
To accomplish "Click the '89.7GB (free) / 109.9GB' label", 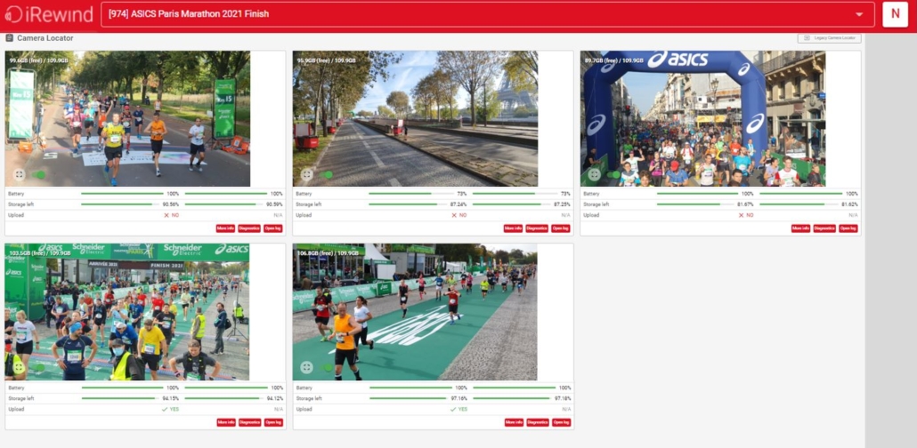I will pyautogui.click(x=613, y=60).
